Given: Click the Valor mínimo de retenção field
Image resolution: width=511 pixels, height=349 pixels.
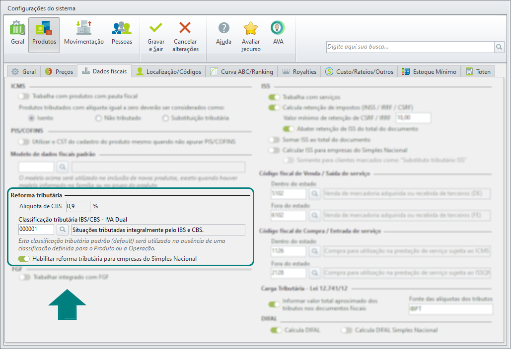Looking at the screenshot, I should click(413, 118).
